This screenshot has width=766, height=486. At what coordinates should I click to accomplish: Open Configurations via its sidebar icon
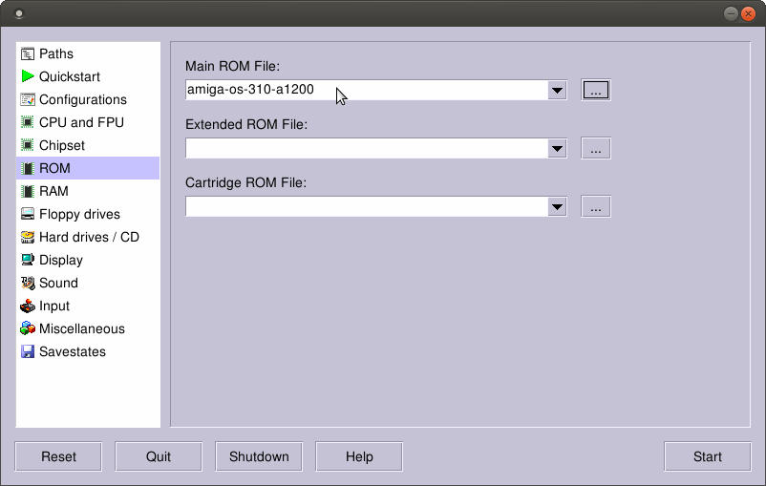[28, 99]
